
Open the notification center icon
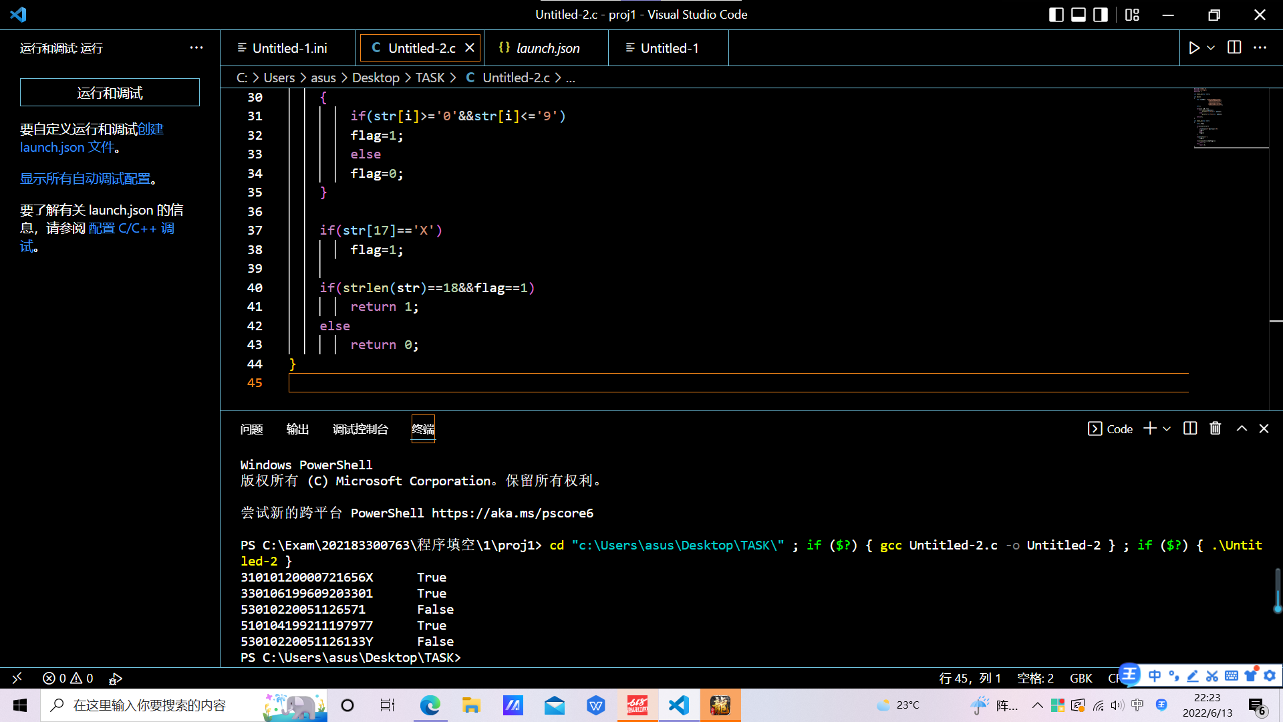[x=1257, y=706]
